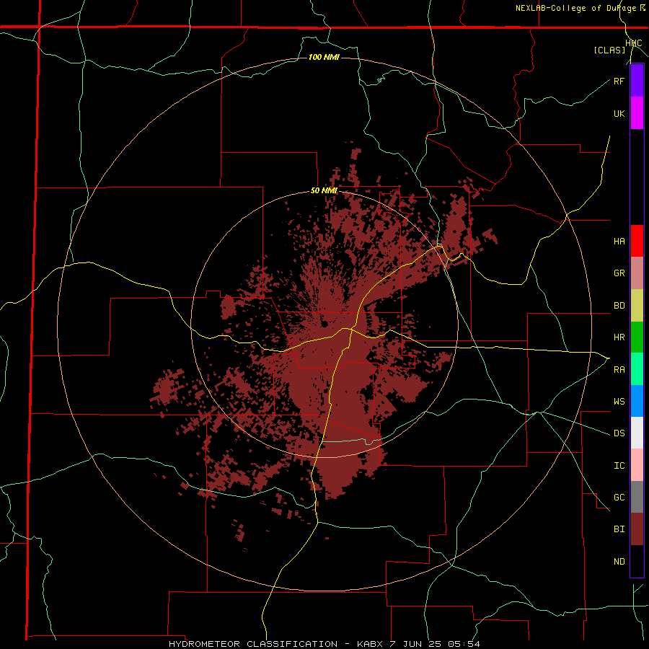Click the radar site center black dot
Viewport: 649px width, 649px height.
(x=324, y=324)
